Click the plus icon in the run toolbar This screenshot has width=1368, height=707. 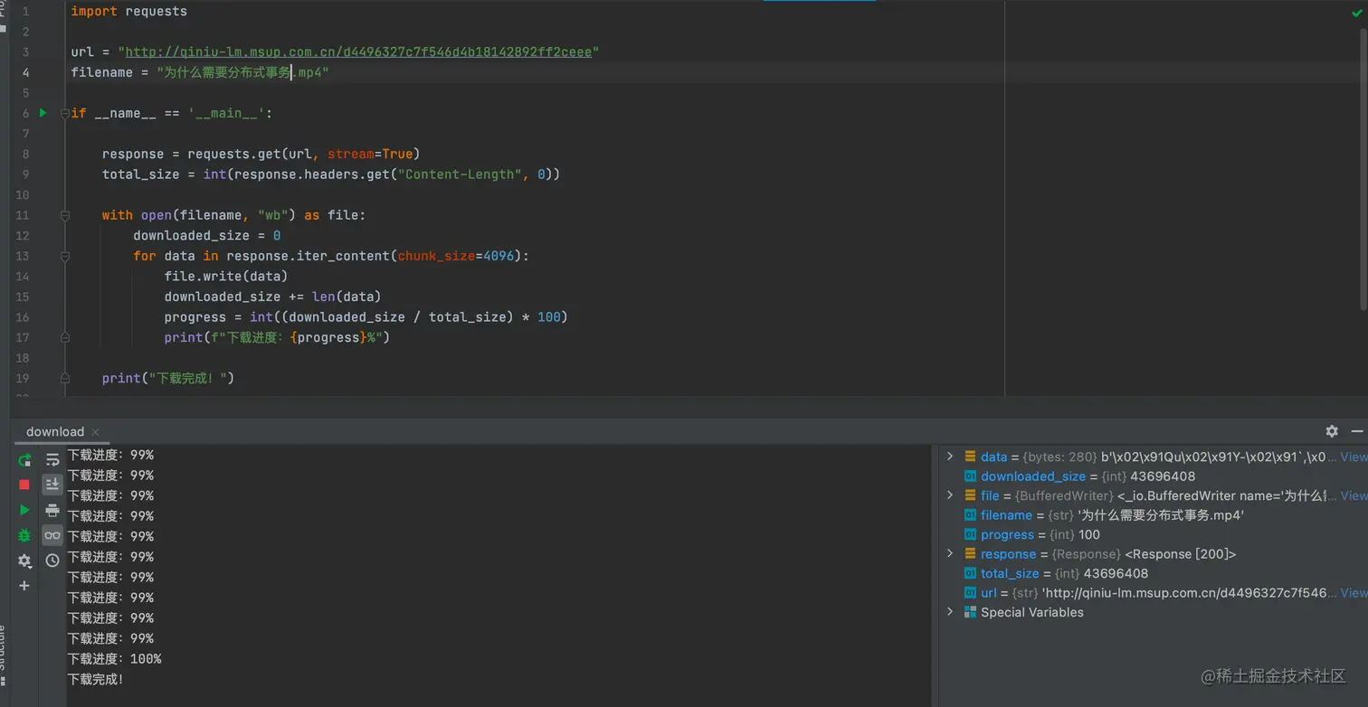24,586
